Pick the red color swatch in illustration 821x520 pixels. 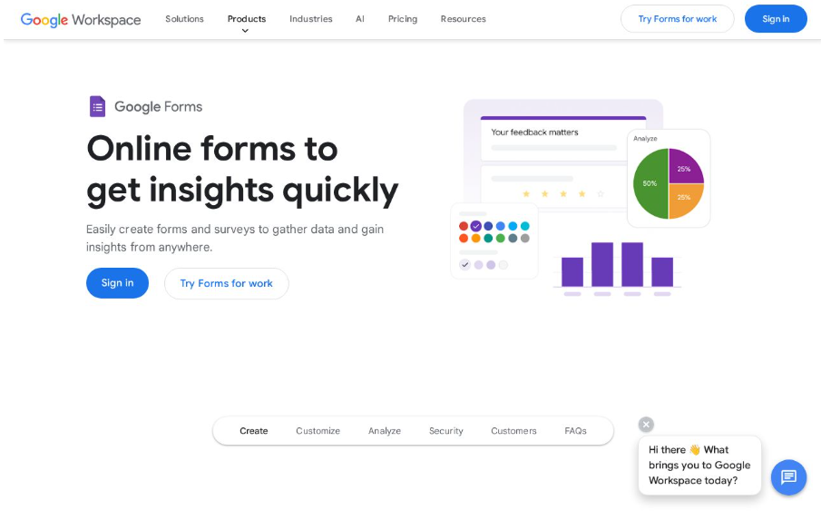tap(464, 226)
